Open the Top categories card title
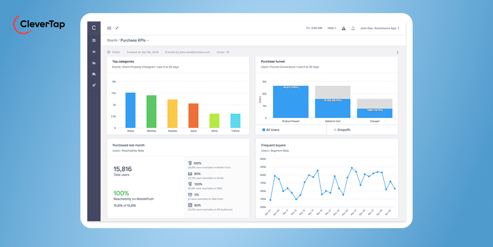 pyautogui.click(x=123, y=62)
